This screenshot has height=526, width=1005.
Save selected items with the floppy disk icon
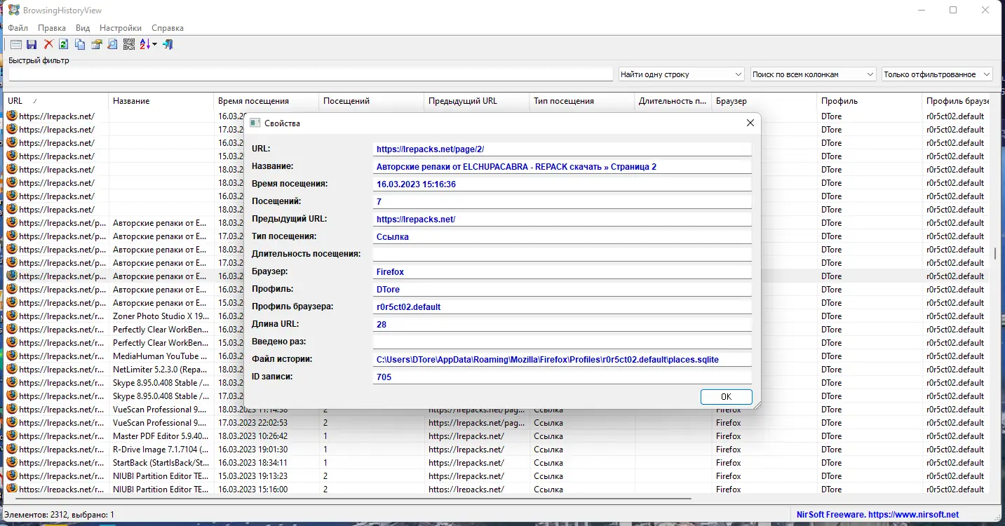click(x=32, y=45)
